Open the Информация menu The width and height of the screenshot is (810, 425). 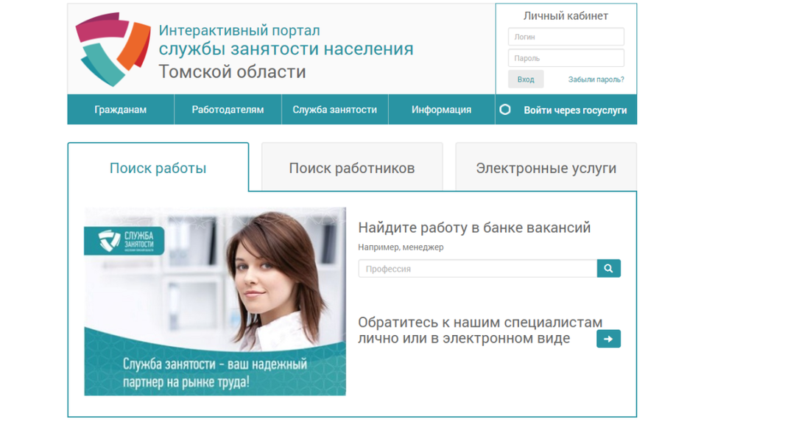coord(440,109)
